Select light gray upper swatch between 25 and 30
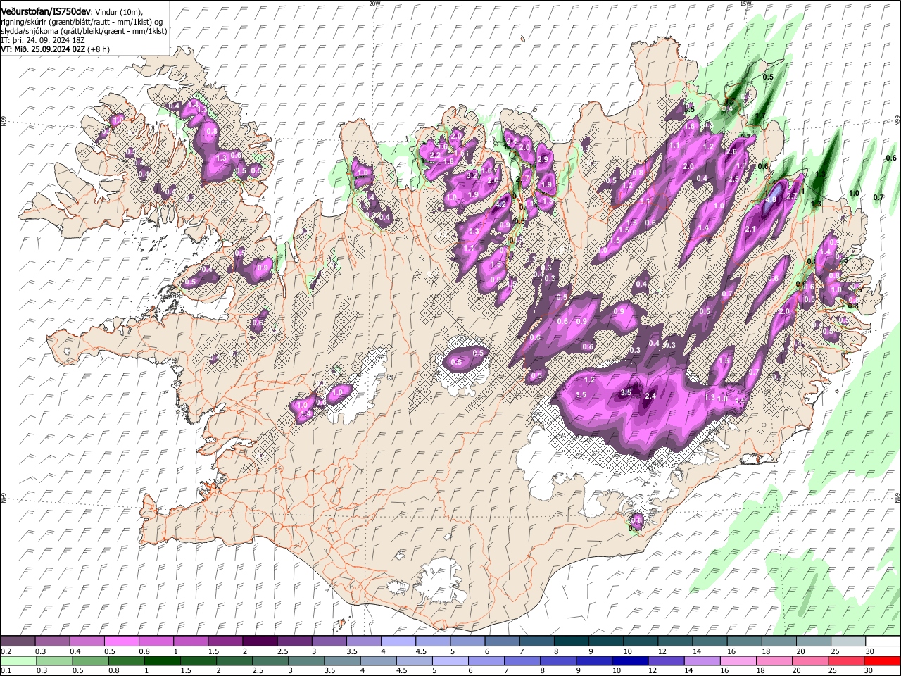Image resolution: width=901 pixels, height=676 pixels. click(848, 641)
